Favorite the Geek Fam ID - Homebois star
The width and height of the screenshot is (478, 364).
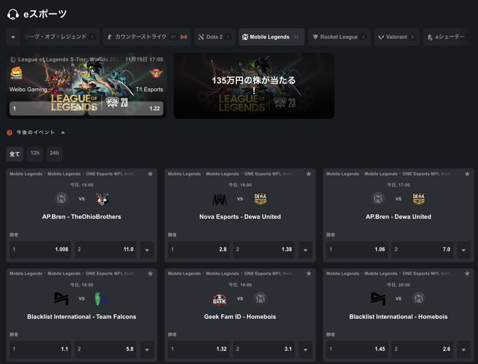click(x=309, y=273)
